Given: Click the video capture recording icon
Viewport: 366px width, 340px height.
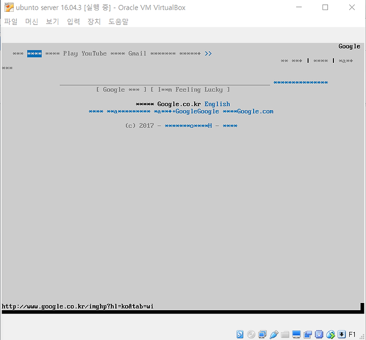Looking at the screenshot, I should click(x=308, y=334).
